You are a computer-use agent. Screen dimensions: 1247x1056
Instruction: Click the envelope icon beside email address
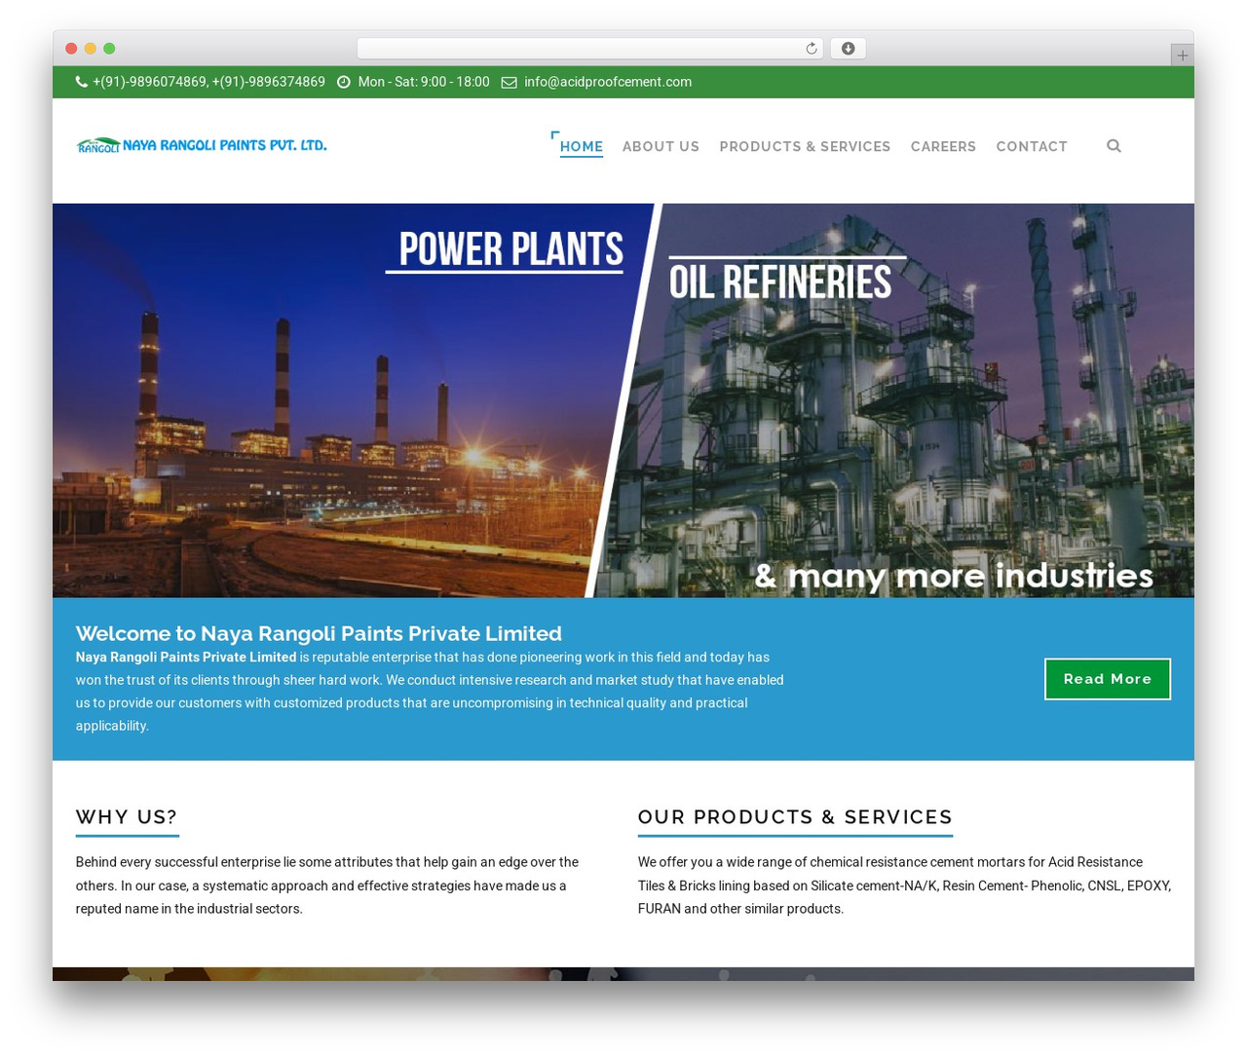[509, 82]
